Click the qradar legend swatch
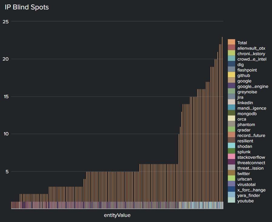 click(x=231, y=129)
